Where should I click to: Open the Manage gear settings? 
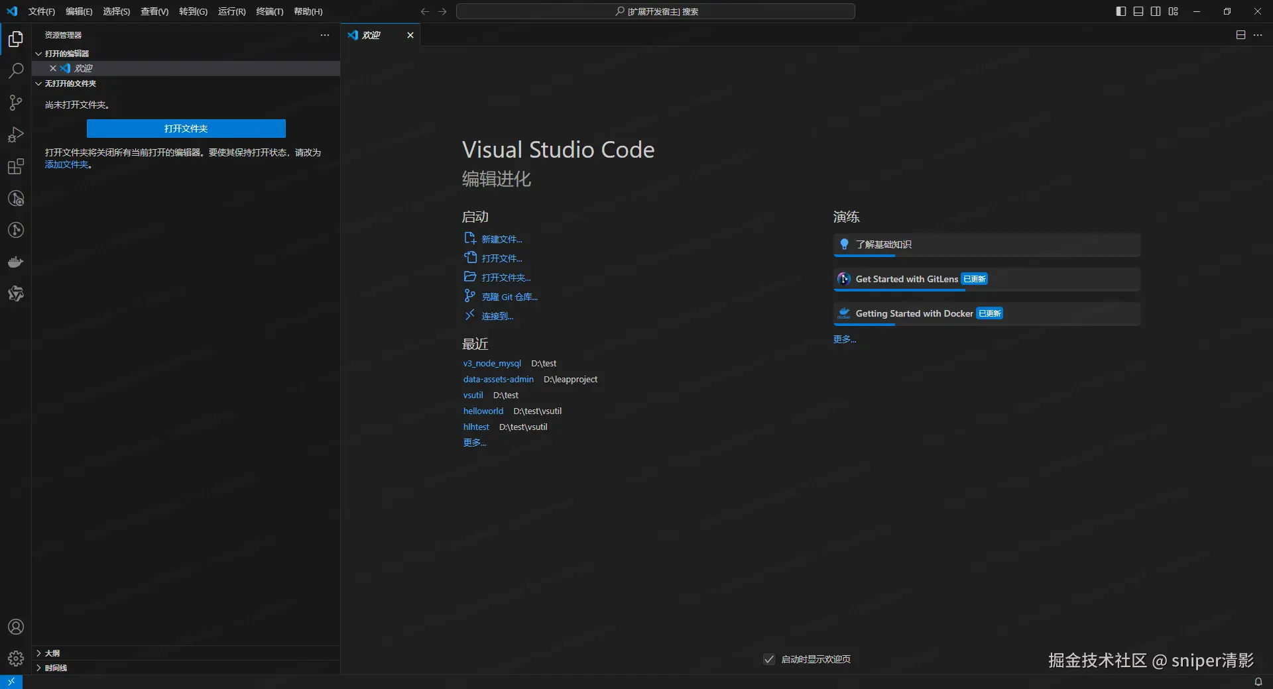coord(16,659)
